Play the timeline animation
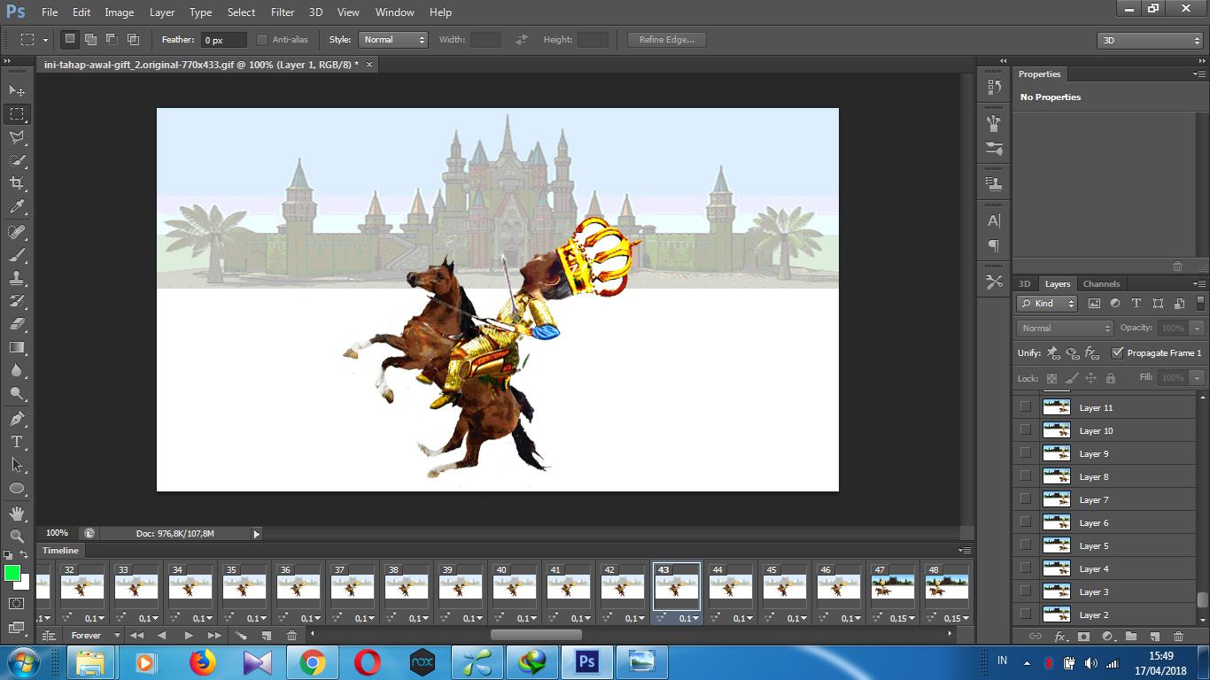Viewport: 1210px width, 680px height. click(x=188, y=636)
